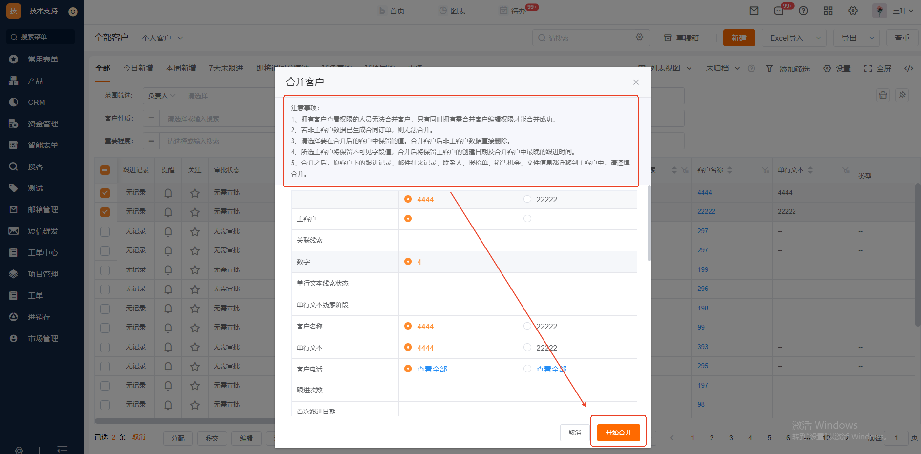Click the reminder bell in the second row
The width and height of the screenshot is (921, 454).
168,212
